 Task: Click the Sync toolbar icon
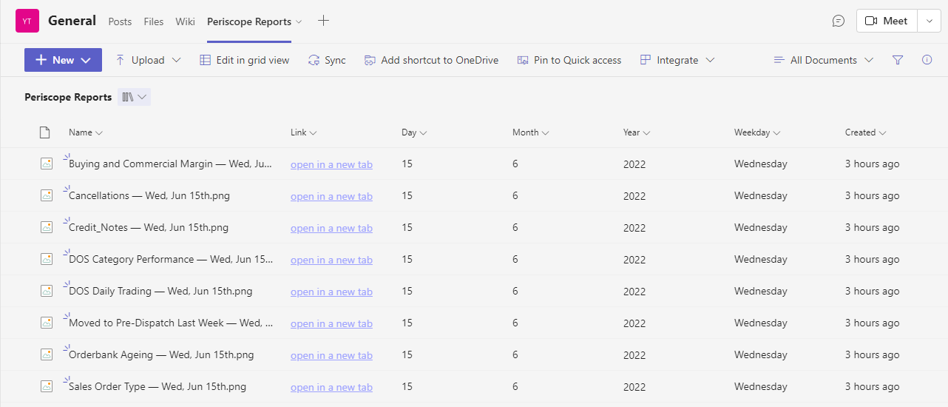pyautogui.click(x=327, y=60)
